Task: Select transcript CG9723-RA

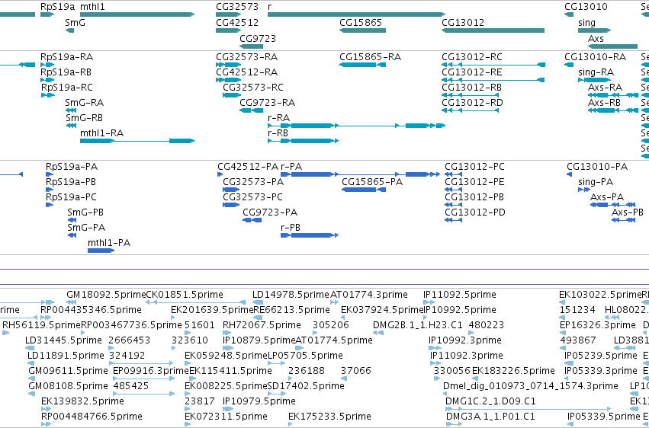Action: [x=251, y=110]
